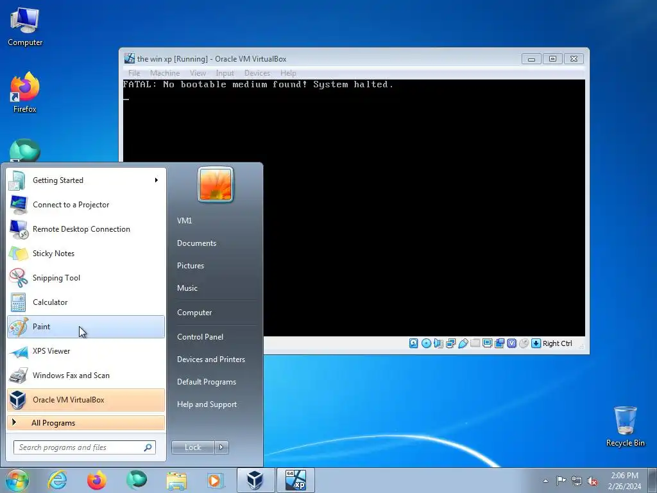Open the Input menu in VirtualBox

[x=225, y=73]
